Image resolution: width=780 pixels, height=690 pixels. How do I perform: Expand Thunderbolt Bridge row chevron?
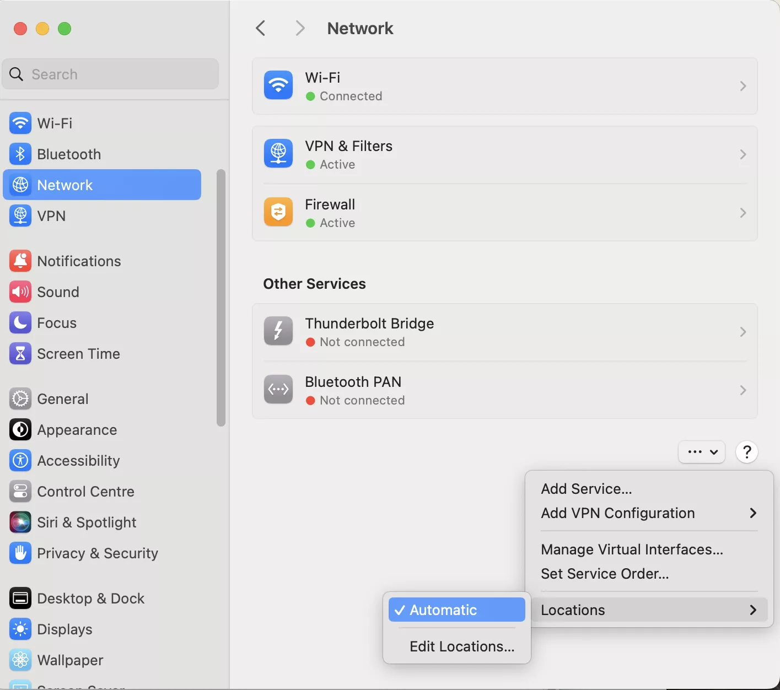(743, 332)
